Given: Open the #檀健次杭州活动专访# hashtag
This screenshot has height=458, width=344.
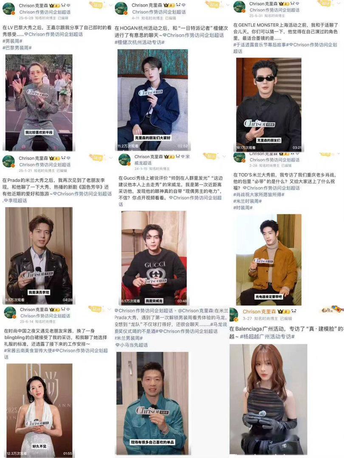Looking at the screenshot, I should coord(140,42).
